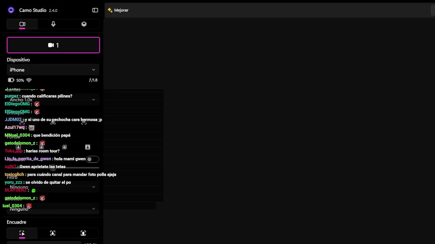Open the iPhone Dispositivo dropdown
Viewport: 435px width, 244px height.
tap(53, 70)
